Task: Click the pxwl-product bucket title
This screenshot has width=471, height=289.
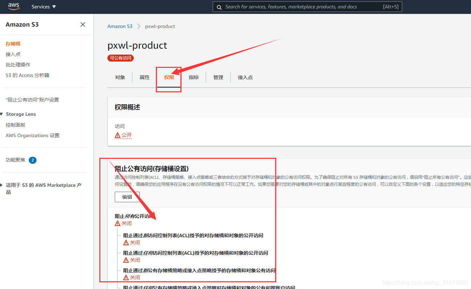Action: [137, 45]
